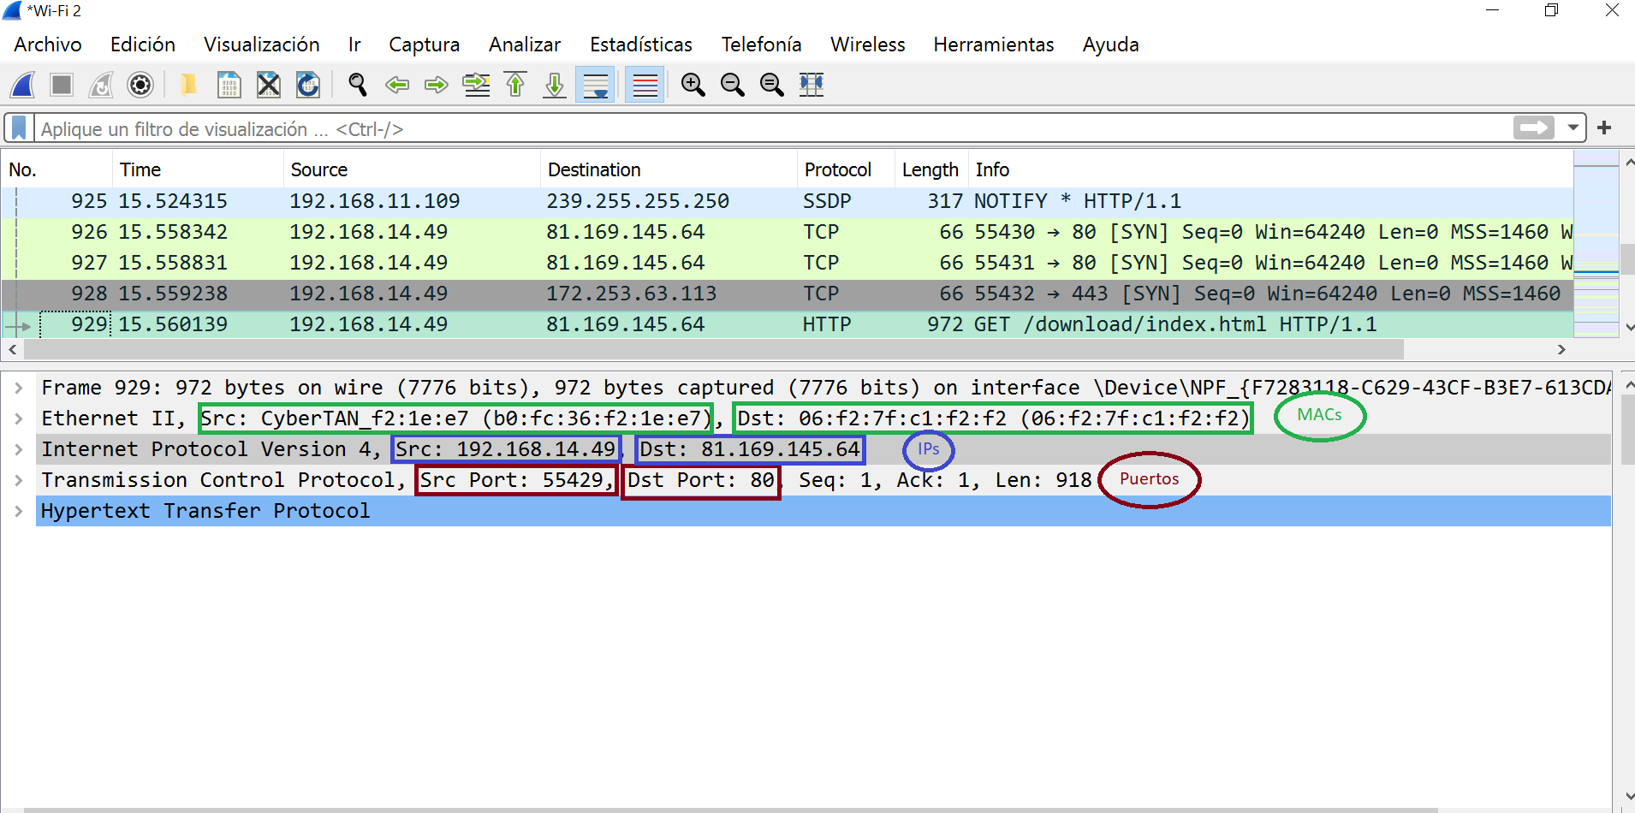
Task: Select packet 928 to 172.253.63.113
Action: (788, 294)
